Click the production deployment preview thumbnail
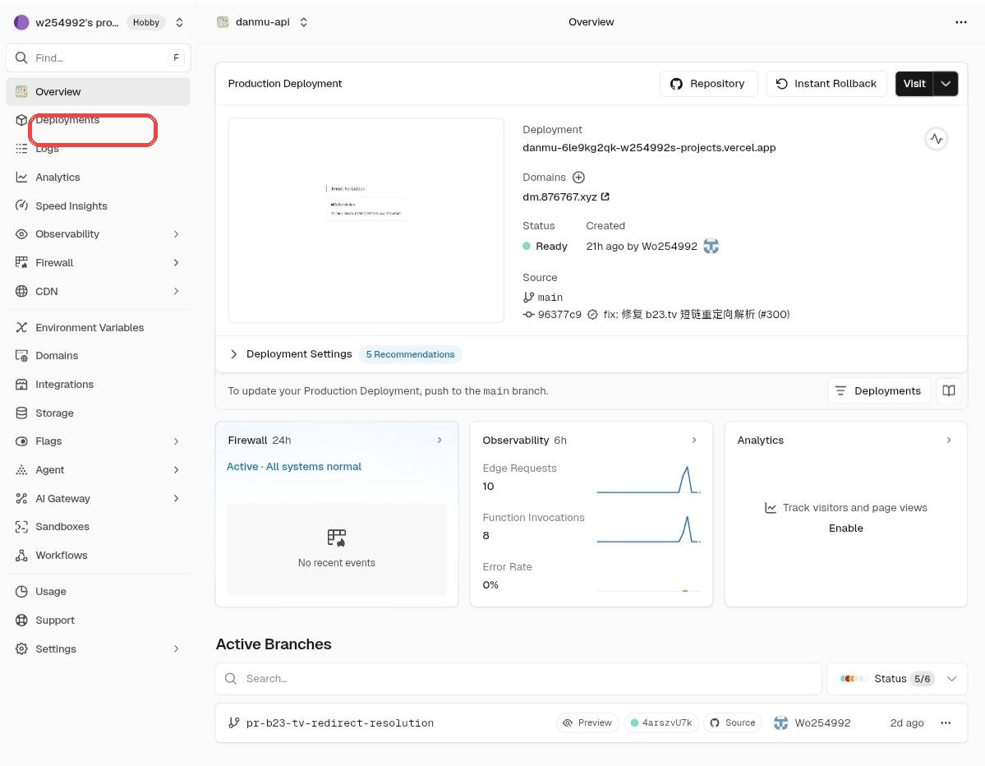This screenshot has height=766, width=985. (x=366, y=220)
